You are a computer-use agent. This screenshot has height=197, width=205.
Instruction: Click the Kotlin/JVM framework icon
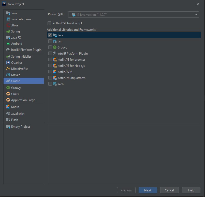(55, 72)
